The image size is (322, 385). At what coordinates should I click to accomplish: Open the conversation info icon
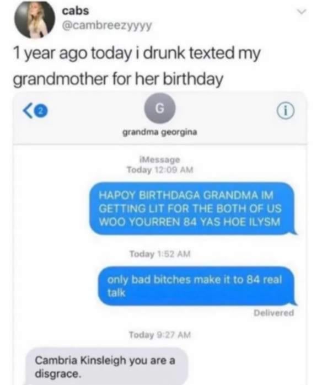(286, 111)
